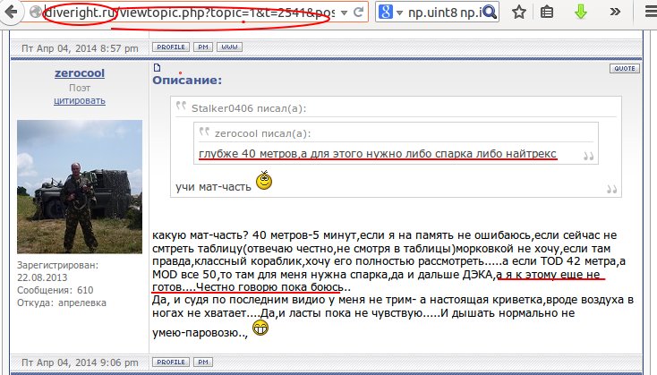
Task: Click the smiley emoticon after учи мат-часть
Action: coord(264,181)
